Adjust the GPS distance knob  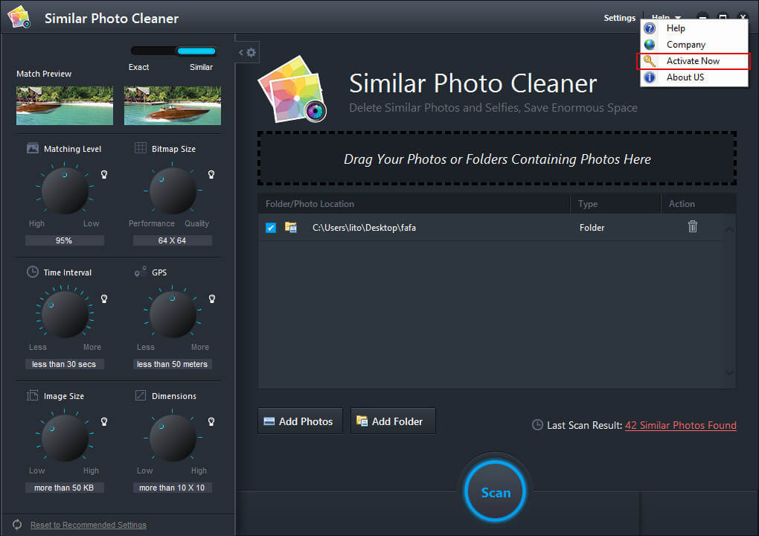click(x=173, y=314)
